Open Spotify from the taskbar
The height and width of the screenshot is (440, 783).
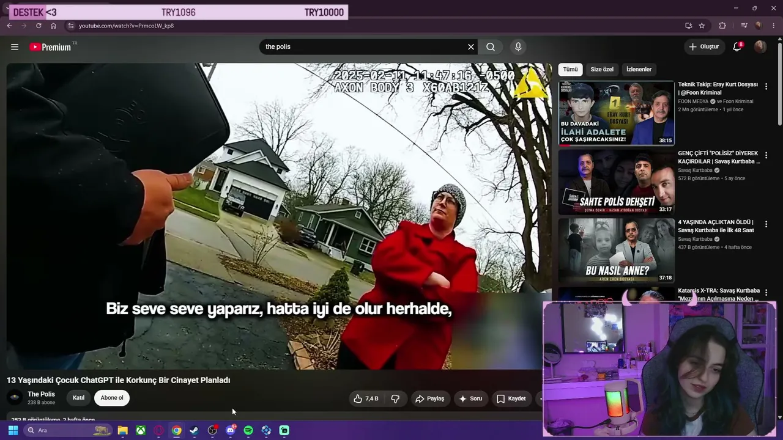[248, 430]
